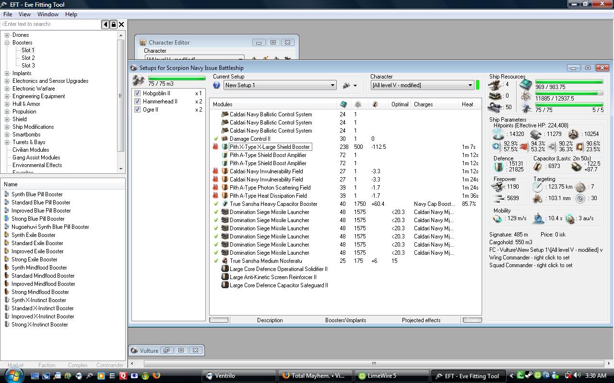Viewport: 614px width, 383px height.
Task: Open the File menu
Action: point(8,14)
